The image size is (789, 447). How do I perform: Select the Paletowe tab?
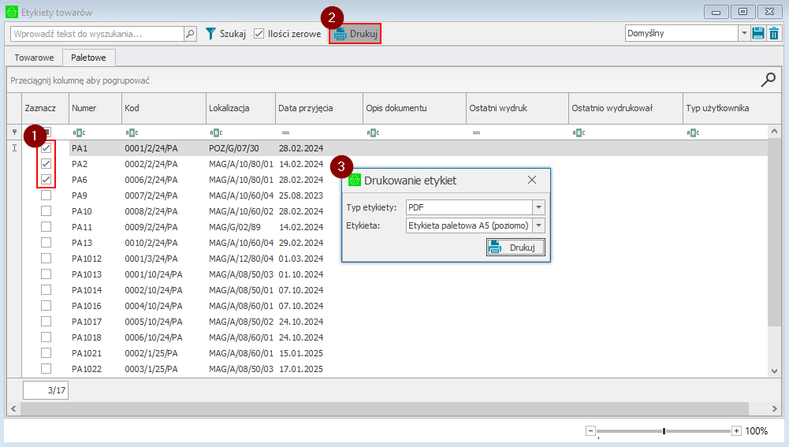coord(89,58)
